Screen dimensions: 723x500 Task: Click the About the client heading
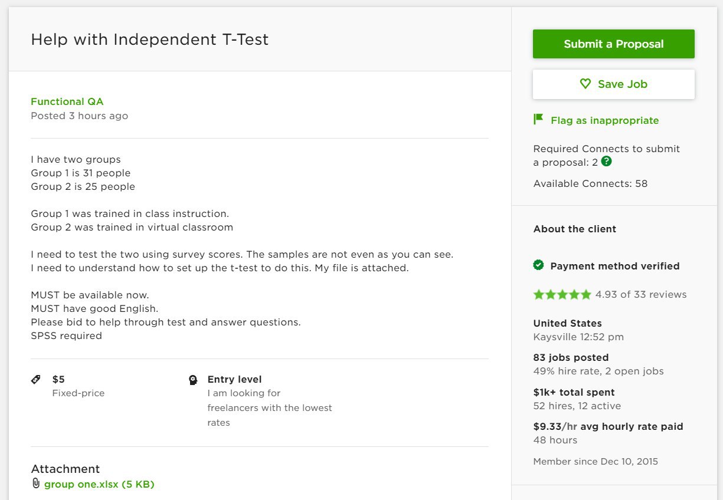(575, 229)
